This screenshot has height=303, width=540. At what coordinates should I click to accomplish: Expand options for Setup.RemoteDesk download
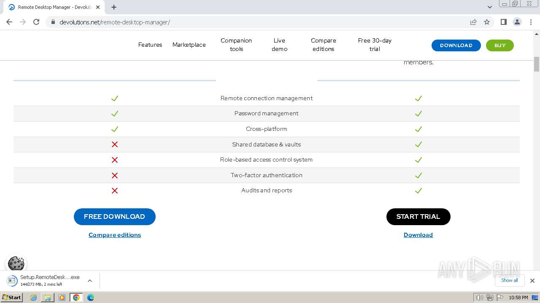pyautogui.click(x=90, y=281)
